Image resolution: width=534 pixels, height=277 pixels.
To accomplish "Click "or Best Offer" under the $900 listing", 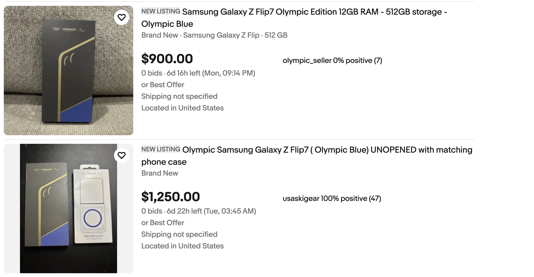I will [163, 85].
